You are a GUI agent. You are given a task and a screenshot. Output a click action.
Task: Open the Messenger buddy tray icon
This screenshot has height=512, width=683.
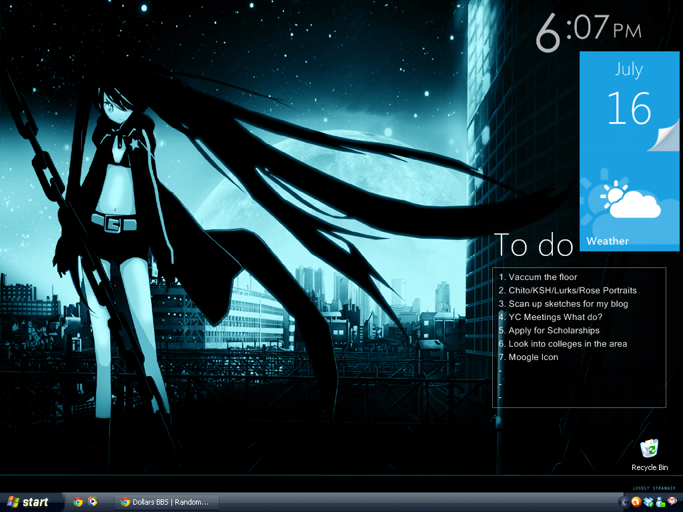click(660, 503)
